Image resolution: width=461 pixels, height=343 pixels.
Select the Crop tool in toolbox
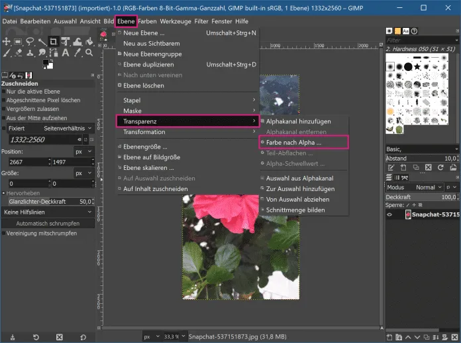click(x=52, y=41)
